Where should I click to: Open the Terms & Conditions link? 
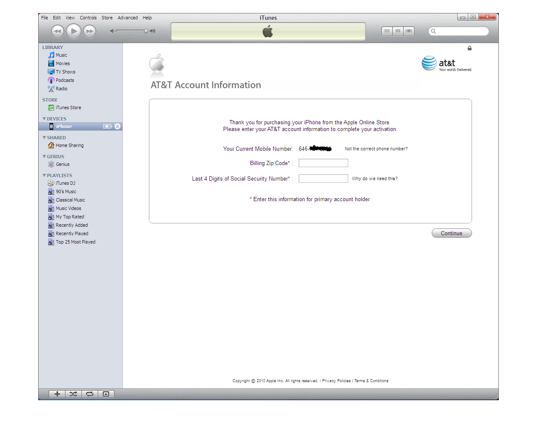[x=371, y=381]
